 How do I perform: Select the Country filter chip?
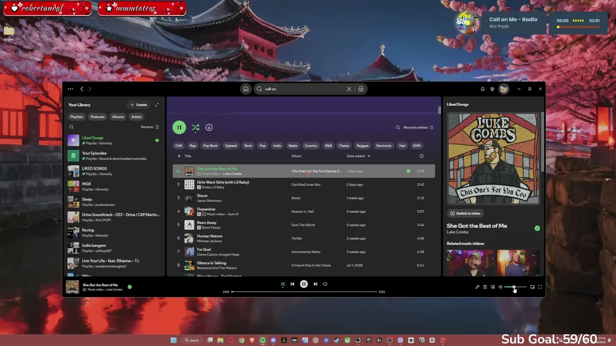click(311, 146)
